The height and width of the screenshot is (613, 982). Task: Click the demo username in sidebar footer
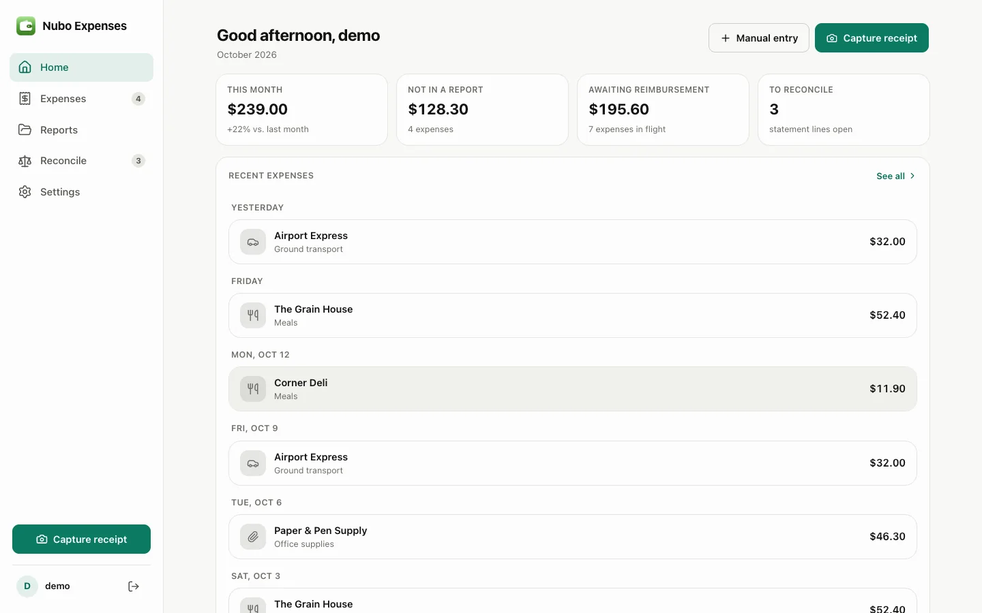(x=57, y=586)
